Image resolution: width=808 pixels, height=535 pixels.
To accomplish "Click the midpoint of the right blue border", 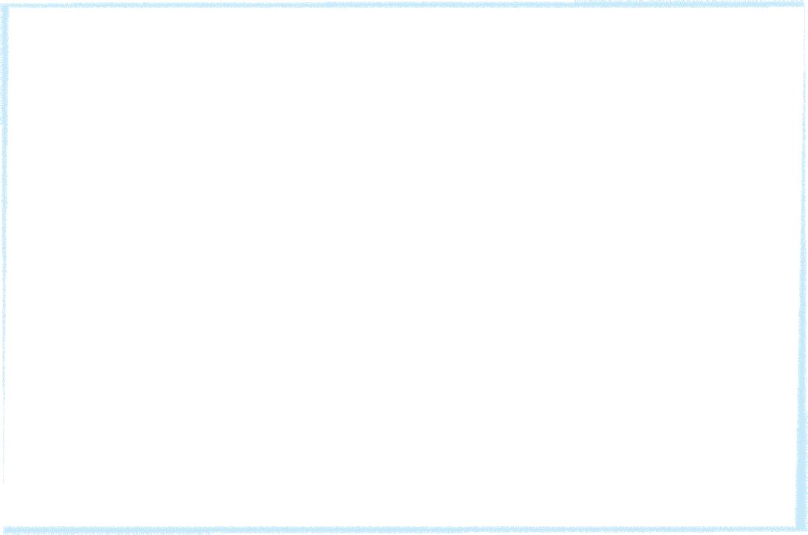I will pos(801,267).
